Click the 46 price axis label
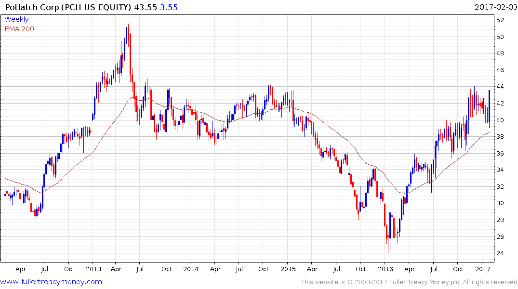 (500, 70)
